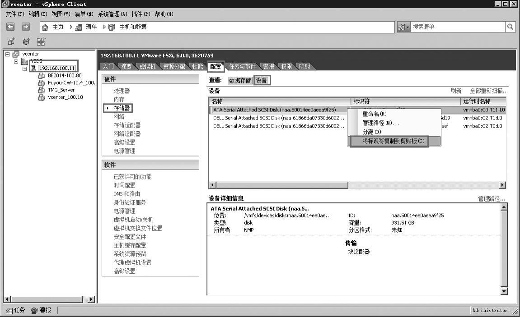Viewport: 520px width, 317px height.
Task: Select 存储器 under hardware list
Action: [x=122, y=108]
